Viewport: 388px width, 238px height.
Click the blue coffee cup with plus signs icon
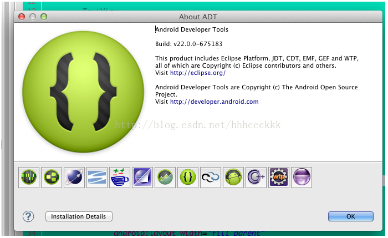[120, 178]
